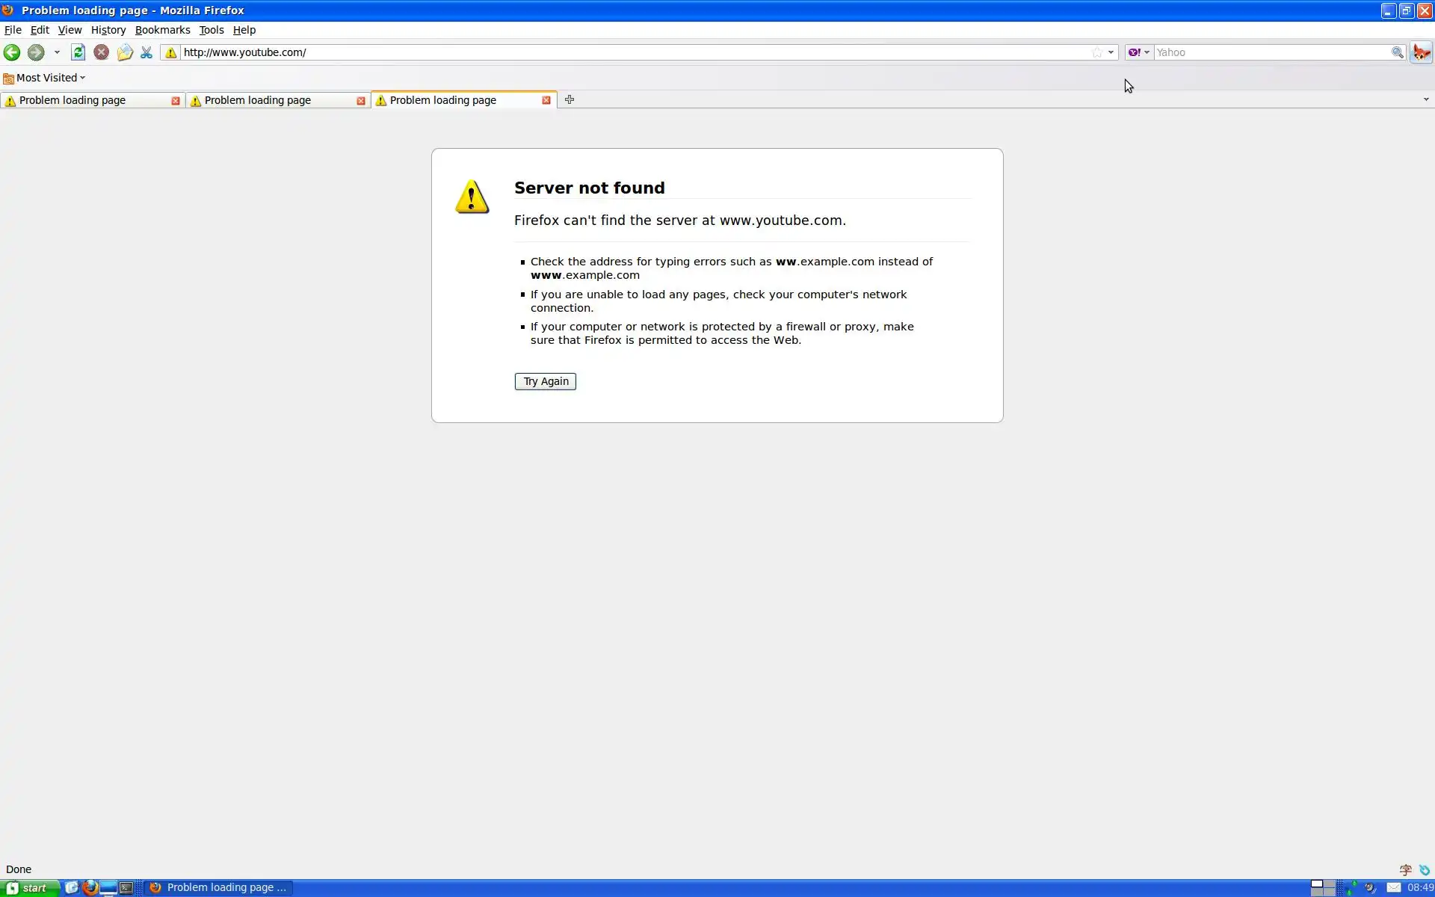Switch to the first Problem loading page tab
Screen dimensions: 1435x897
click(x=82, y=100)
